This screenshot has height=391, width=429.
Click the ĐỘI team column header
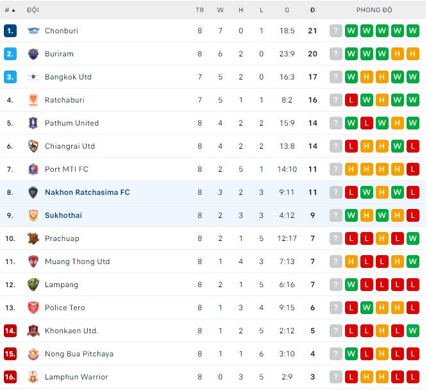[x=33, y=10]
